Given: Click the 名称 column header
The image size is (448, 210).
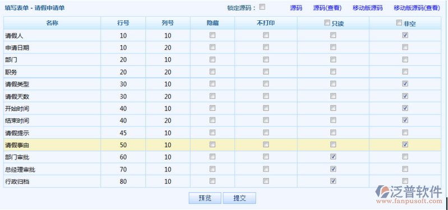Looking at the screenshot, I should (52, 23).
